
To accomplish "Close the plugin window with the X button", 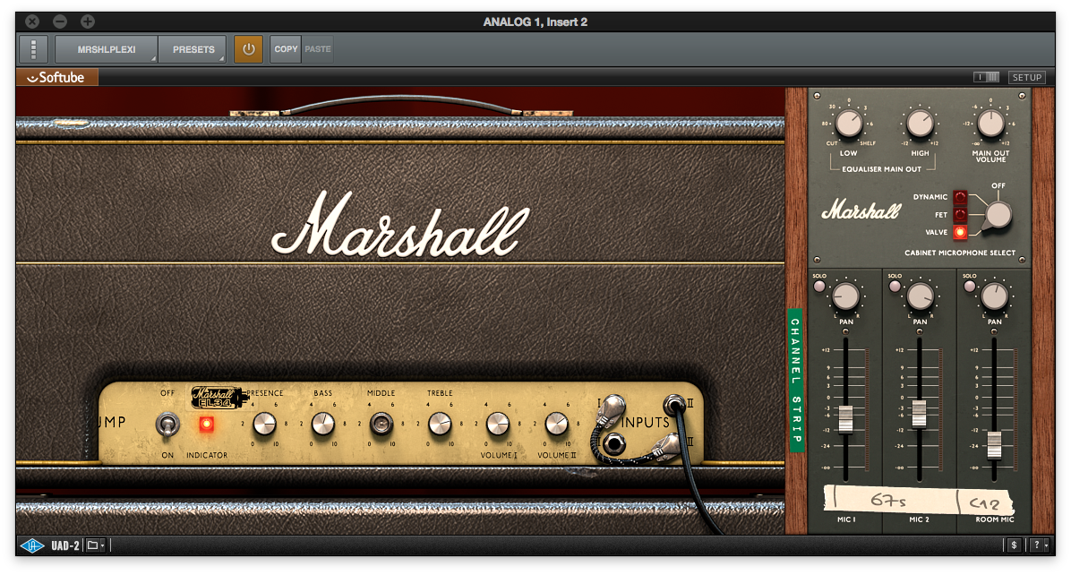I will pyautogui.click(x=32, y=21).
